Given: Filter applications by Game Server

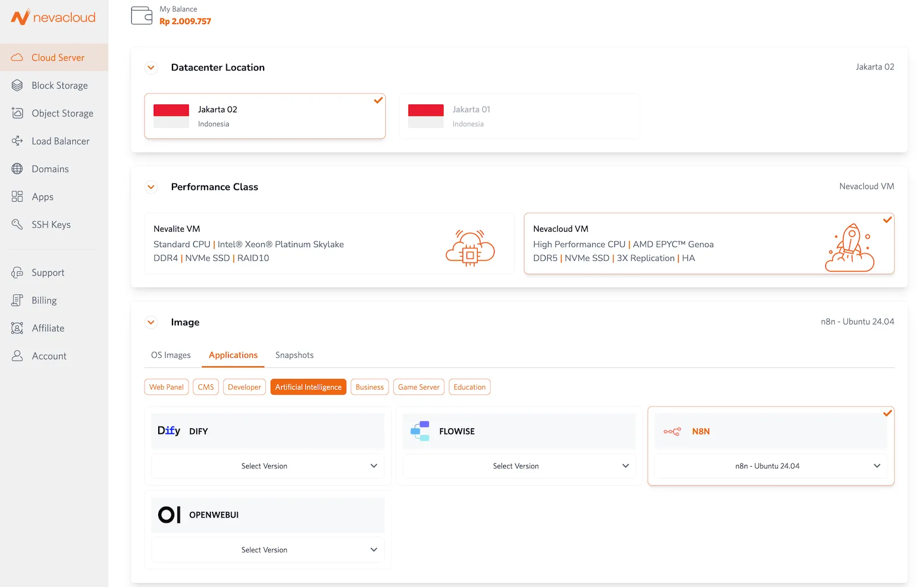Looking at the screenshot, I should click(x=418, y=387).
